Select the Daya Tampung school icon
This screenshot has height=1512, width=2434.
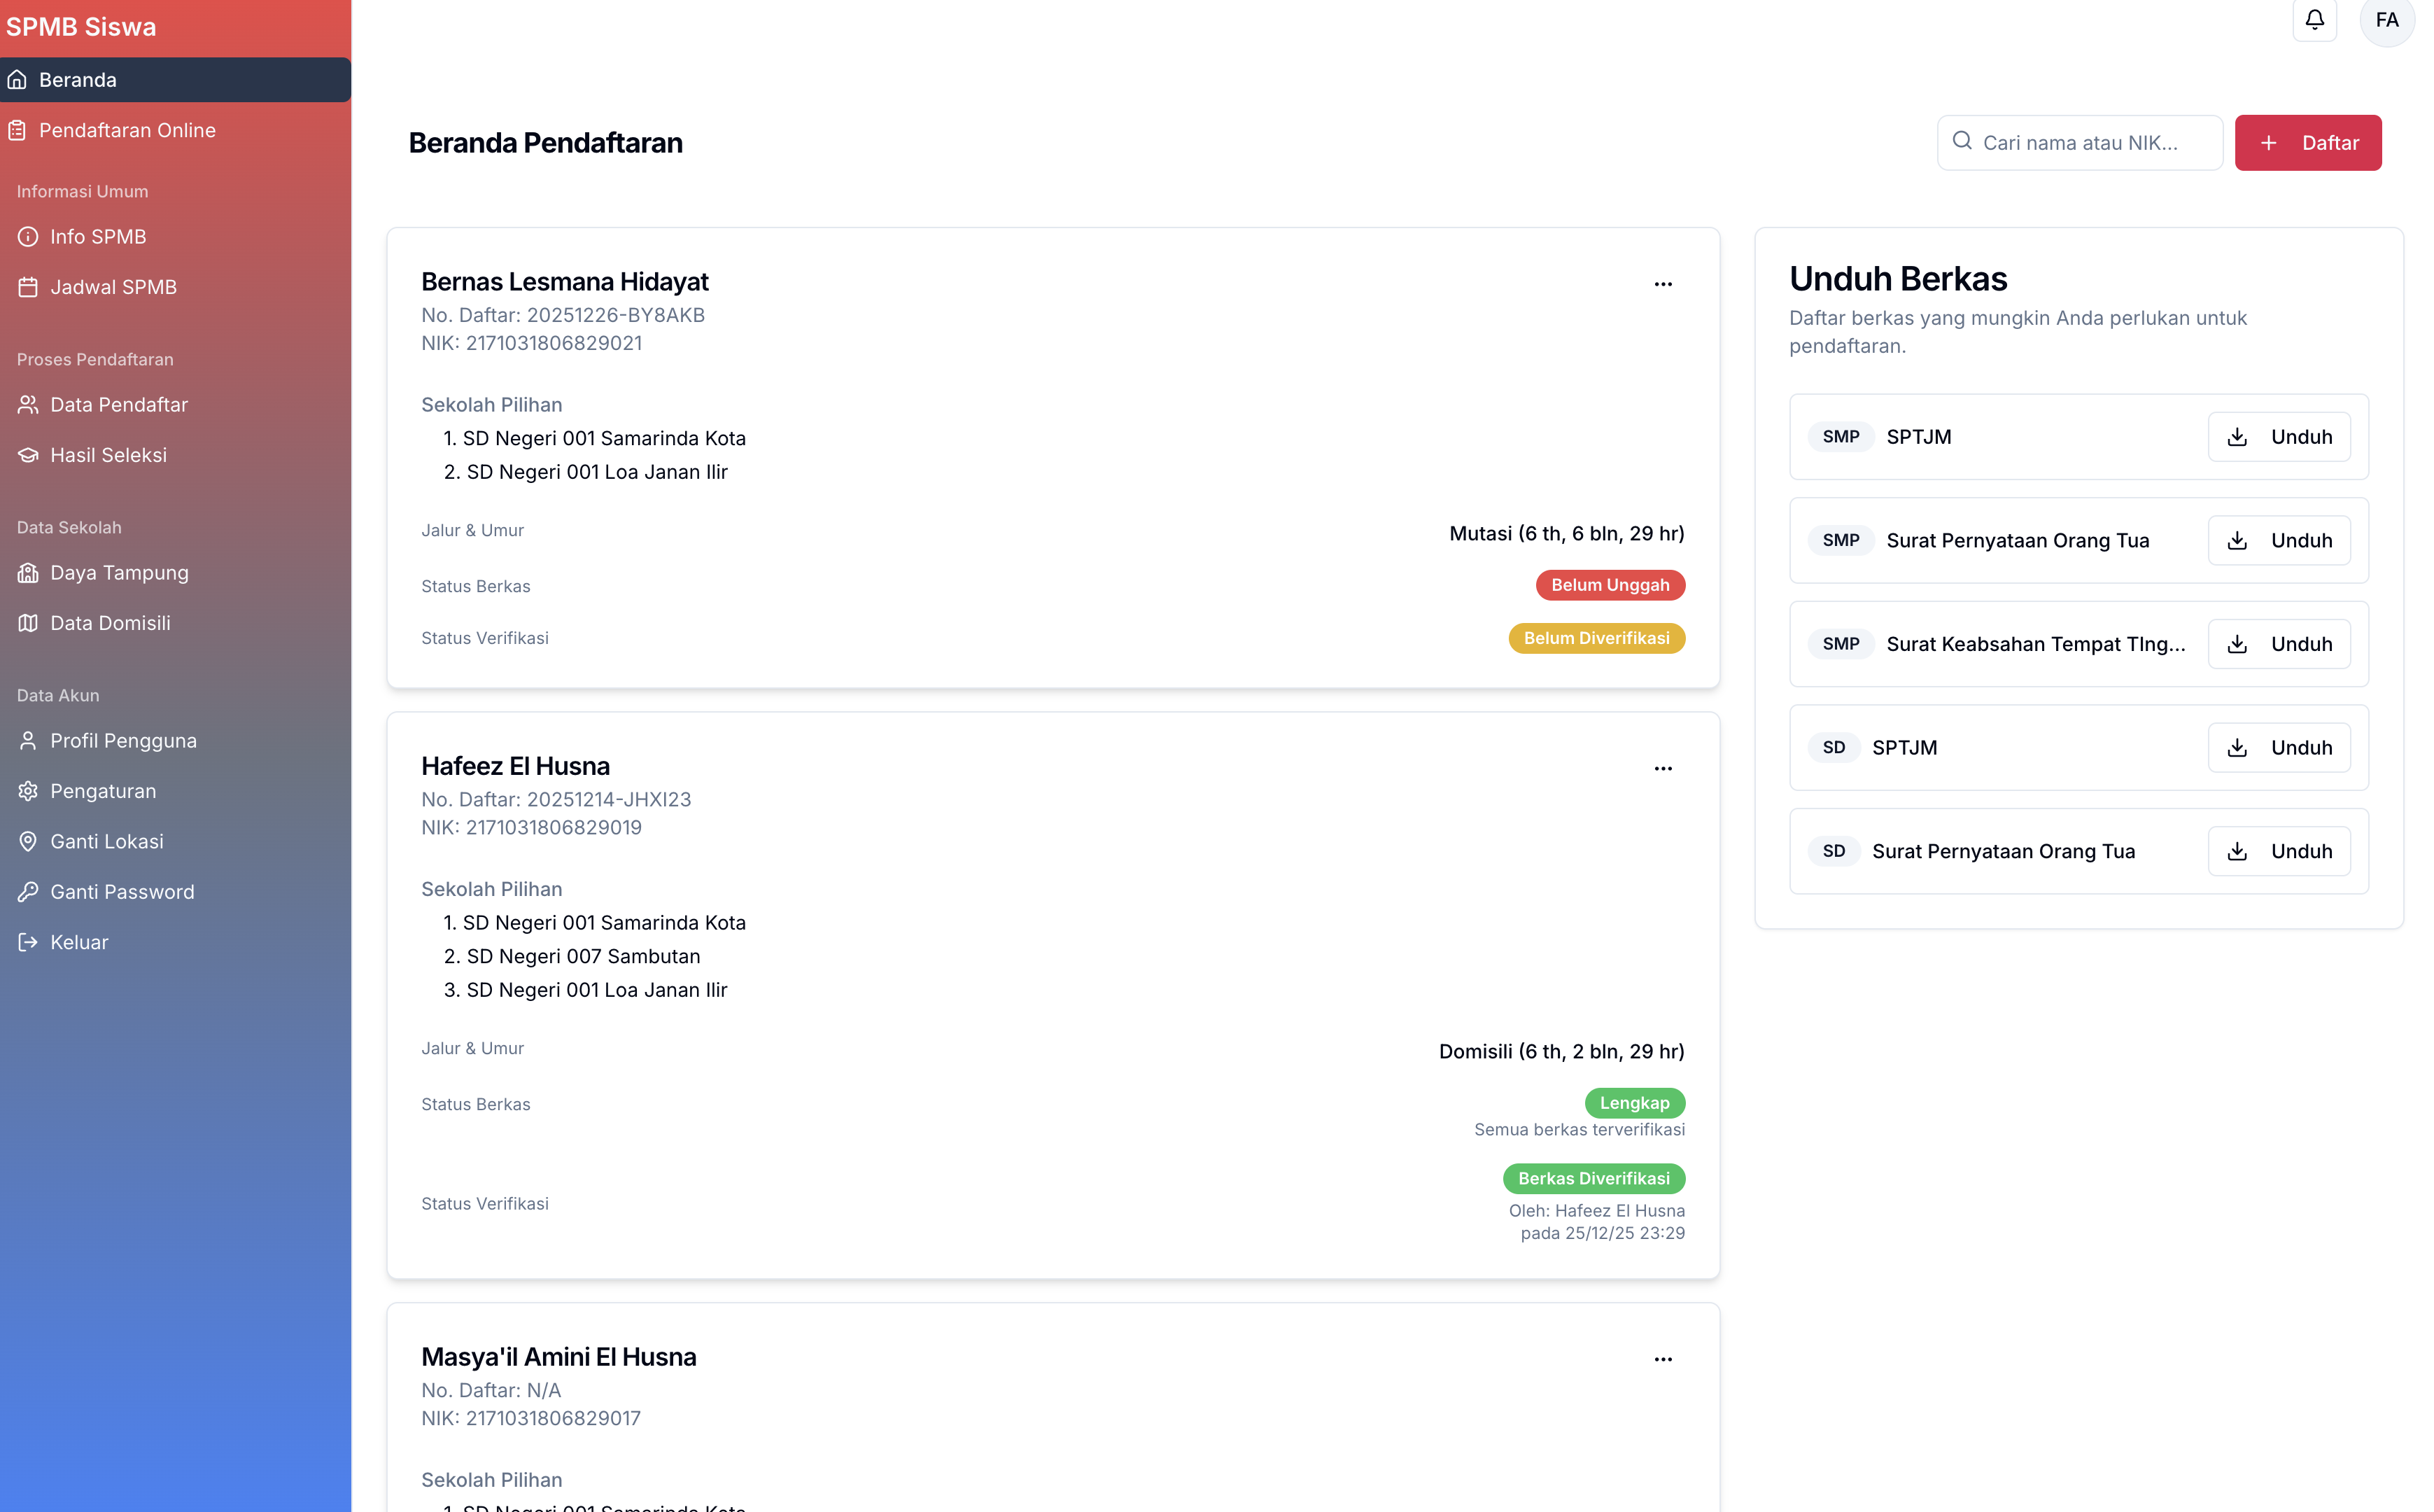pos(28,573)
